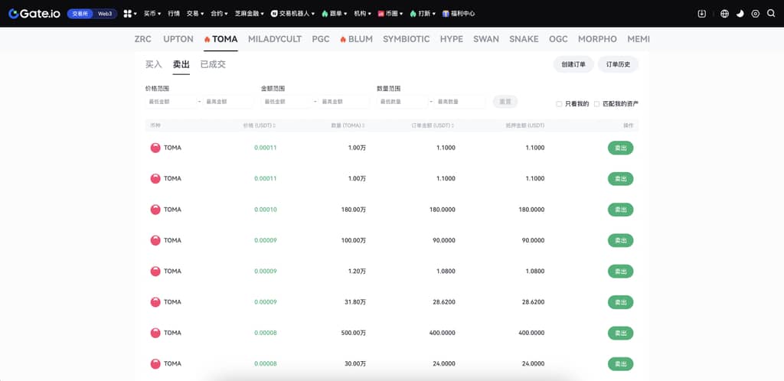
Task: Select the HYPE token tab
Action: (451, 39)
